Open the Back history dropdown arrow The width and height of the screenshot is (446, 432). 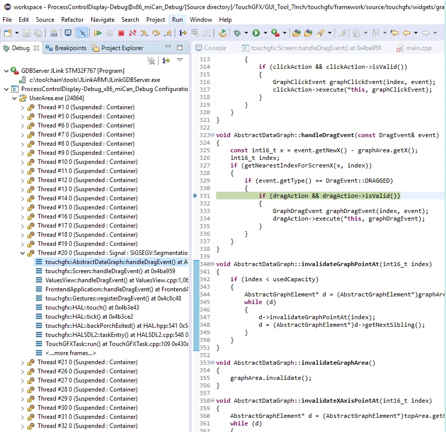click(416, 33)
